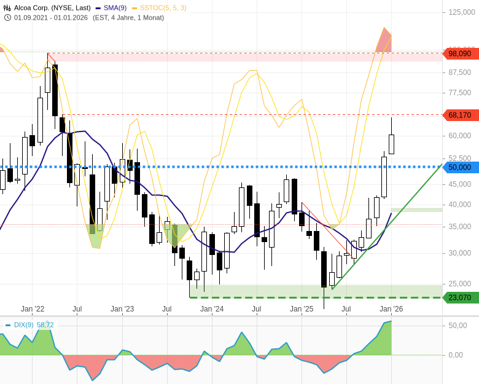This screenshot has height=384, width=479.
Task: Click the orange SSTOC legend marker
Action: 134,8
